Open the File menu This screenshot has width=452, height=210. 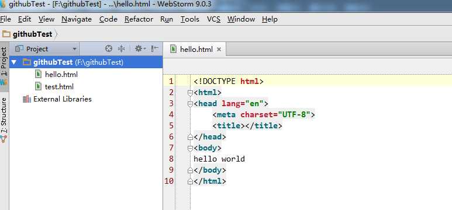[5, 19]
